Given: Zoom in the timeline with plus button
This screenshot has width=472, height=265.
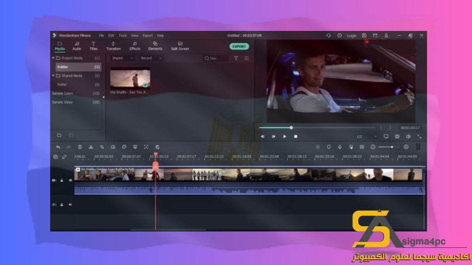Looking at the screenshot, I should tap(406, 147).
